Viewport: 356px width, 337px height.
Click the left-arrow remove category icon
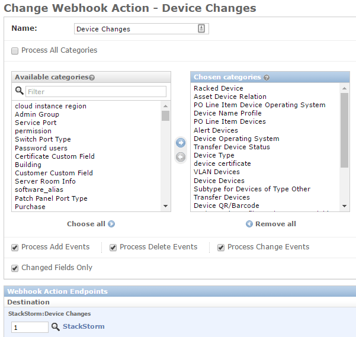pos(181,157)
